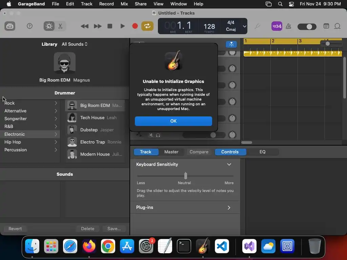Viewport: 347px width, 260px height.
Task: Solo the bottom track with headphones icon
Action: click(158, 135)
